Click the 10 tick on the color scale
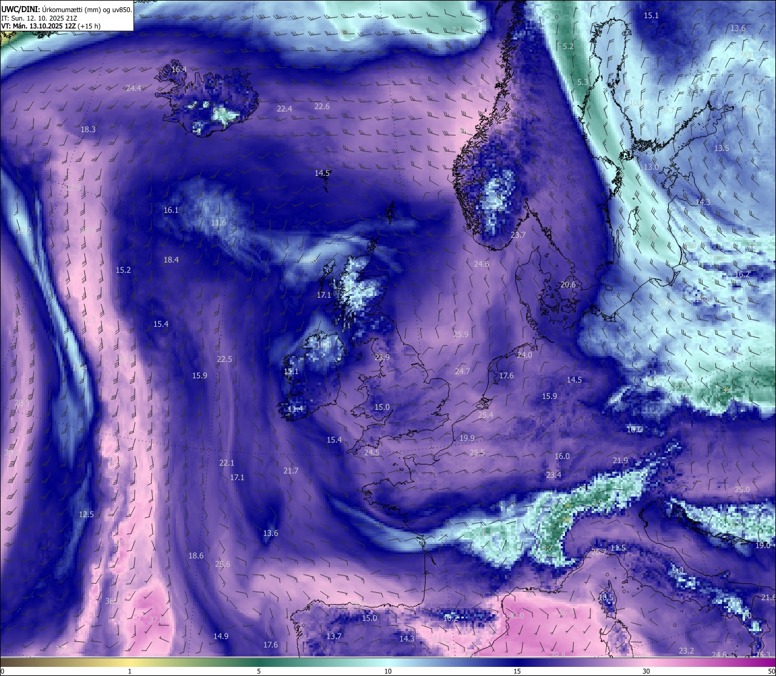This screenshot has width=776, height=676. coord(388,671)
